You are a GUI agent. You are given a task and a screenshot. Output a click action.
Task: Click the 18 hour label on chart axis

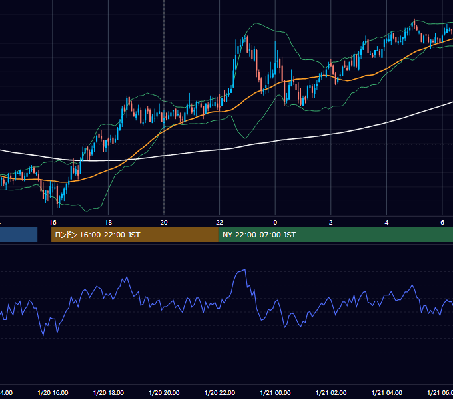[108, 223]
